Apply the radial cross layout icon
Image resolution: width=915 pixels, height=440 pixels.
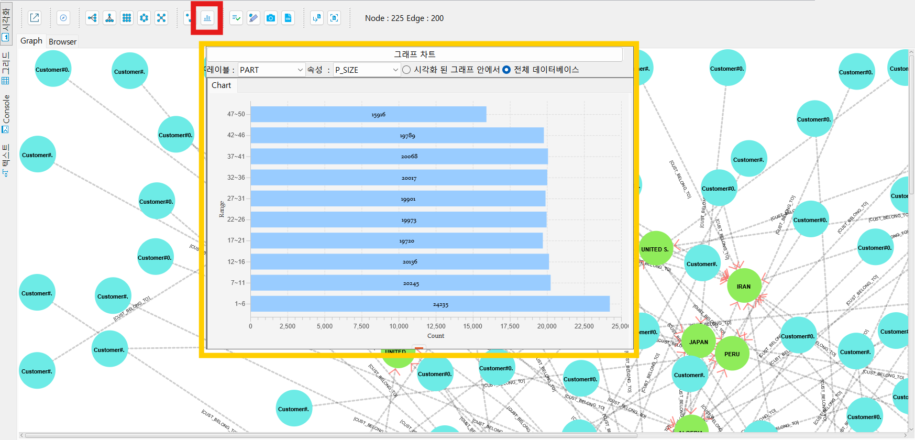161,18
